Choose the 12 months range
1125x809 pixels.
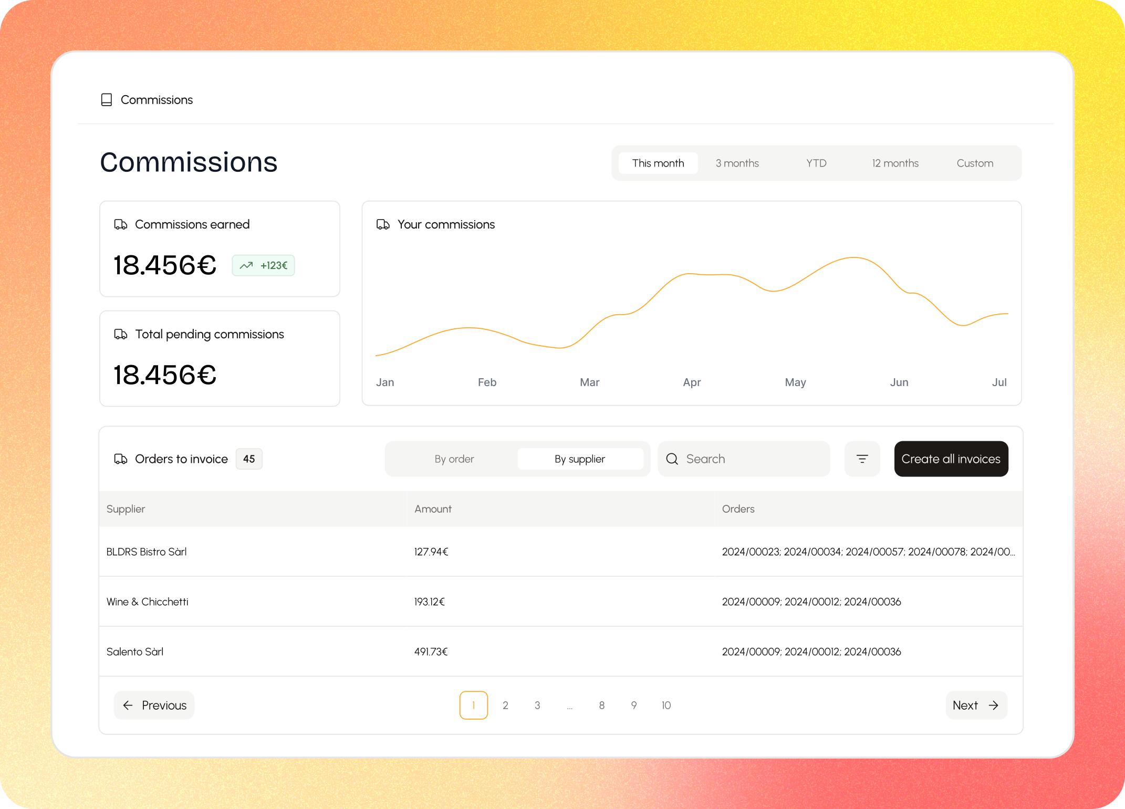(x=895, y=163)
